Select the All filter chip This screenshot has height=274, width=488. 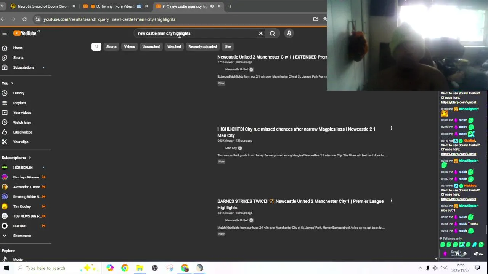(x=96, y=47)
